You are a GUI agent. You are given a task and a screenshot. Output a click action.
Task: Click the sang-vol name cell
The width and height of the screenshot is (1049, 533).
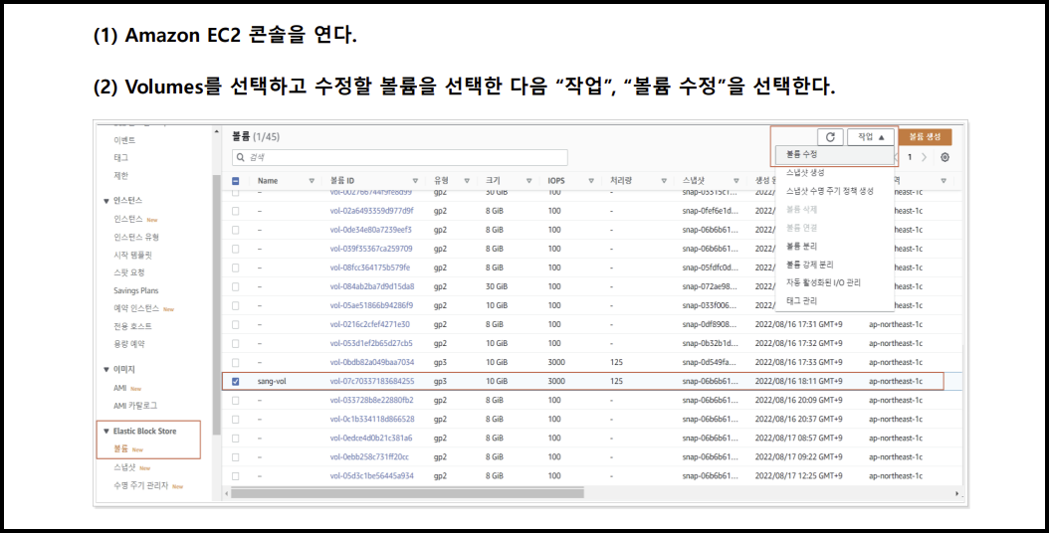tap(272, 381)
